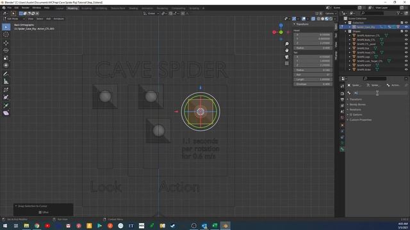Adjust the Envelope value field

pyautogui.click(x=313, y=84)
